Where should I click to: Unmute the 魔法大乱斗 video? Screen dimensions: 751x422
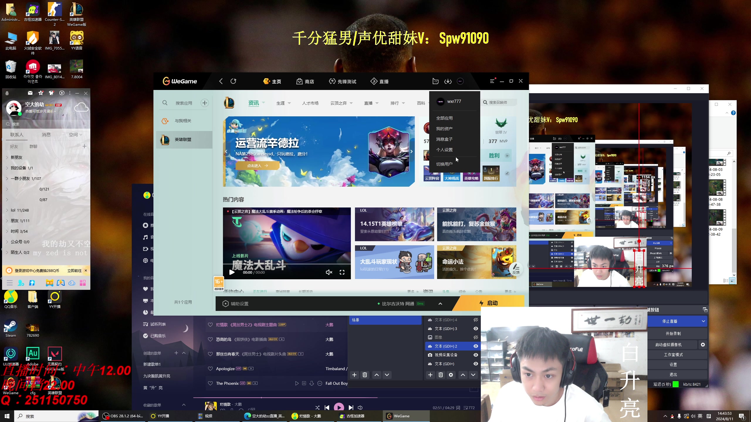(329, 272)
